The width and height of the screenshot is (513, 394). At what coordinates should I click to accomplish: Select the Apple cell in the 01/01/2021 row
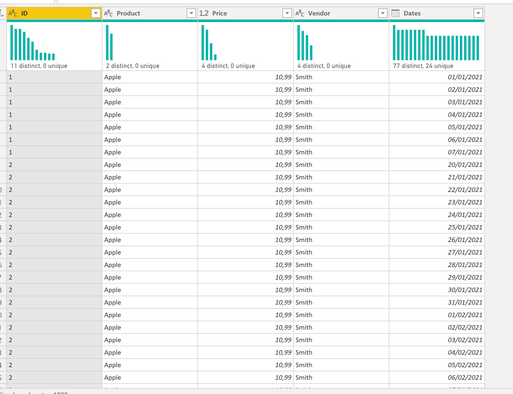150,77
